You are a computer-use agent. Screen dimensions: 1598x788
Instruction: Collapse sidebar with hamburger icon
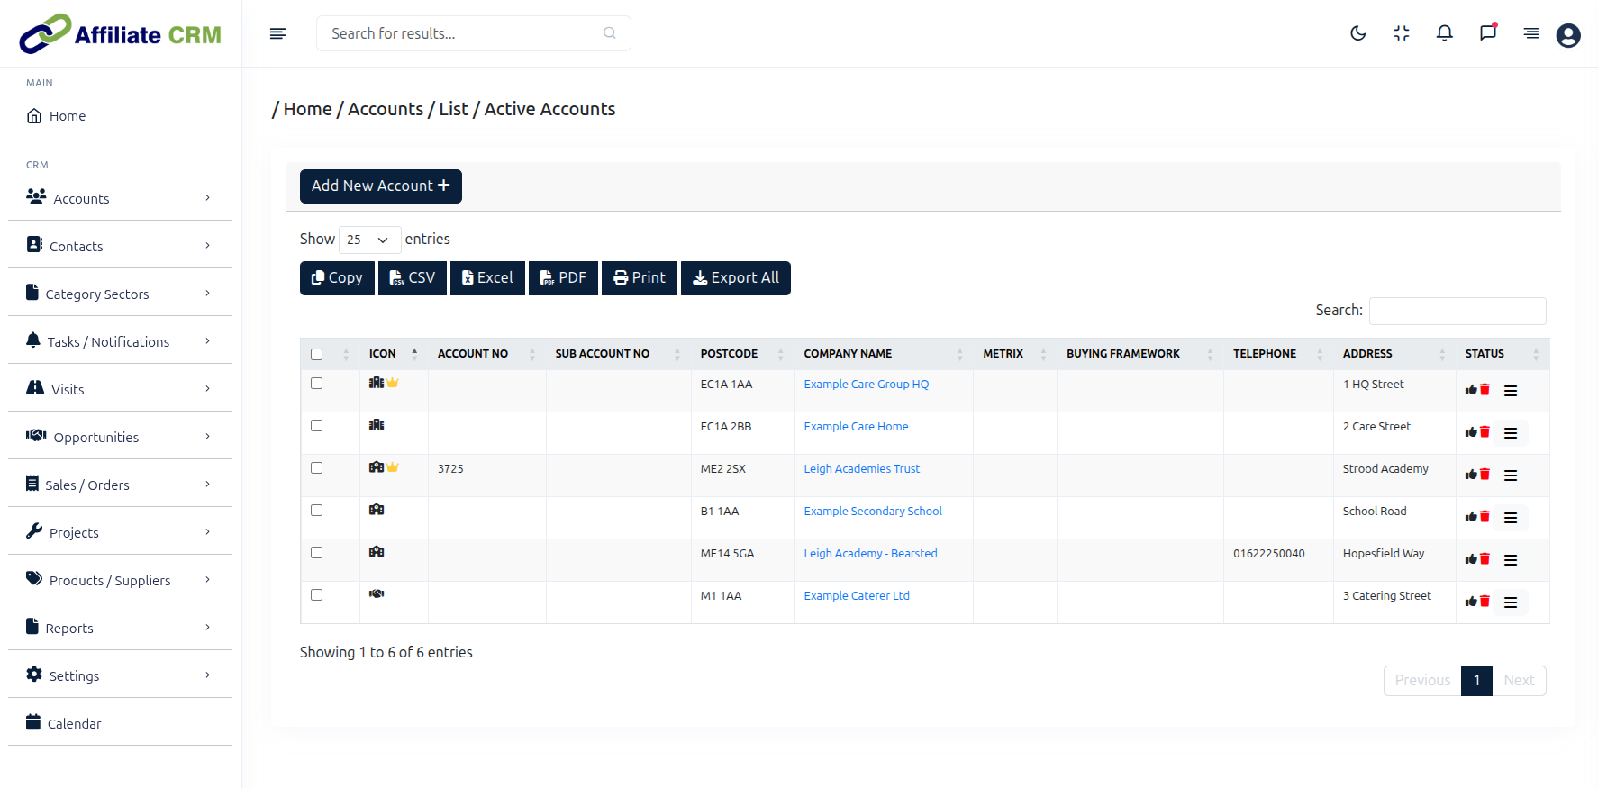(x=277, y=33)
